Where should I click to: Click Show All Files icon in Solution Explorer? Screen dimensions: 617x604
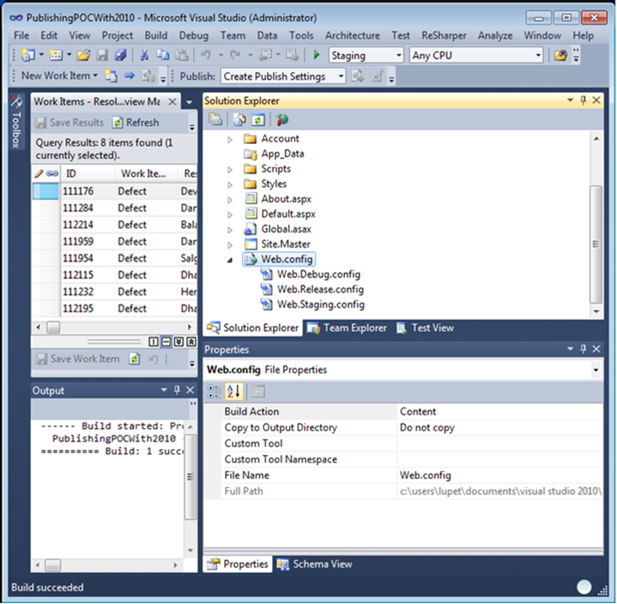[x=239, y=120]
